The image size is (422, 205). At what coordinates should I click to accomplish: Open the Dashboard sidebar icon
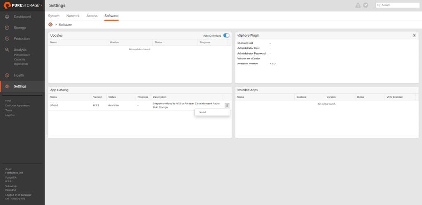coord(7,16)
